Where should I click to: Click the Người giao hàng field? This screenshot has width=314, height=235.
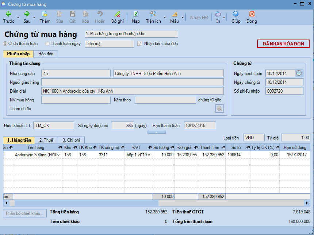coord(133,82)
